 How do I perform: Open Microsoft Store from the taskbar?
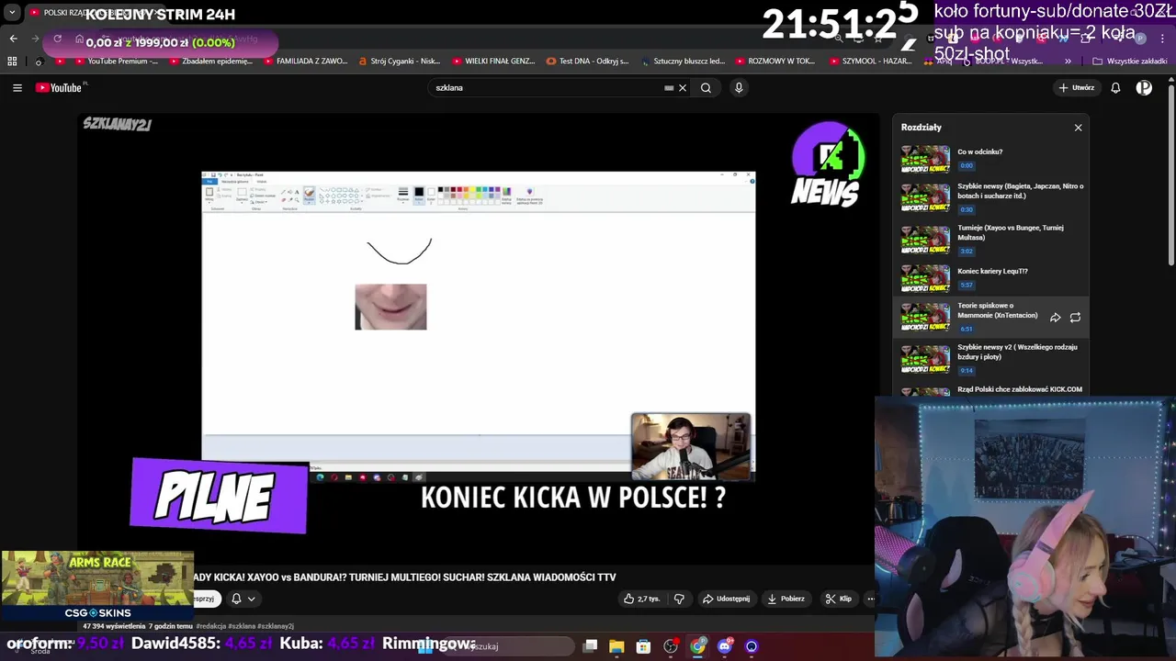pos(643,646)
